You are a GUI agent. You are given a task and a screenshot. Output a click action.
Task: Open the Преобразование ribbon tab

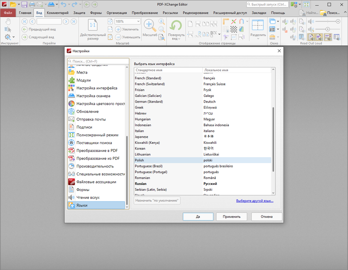[145, 13]
